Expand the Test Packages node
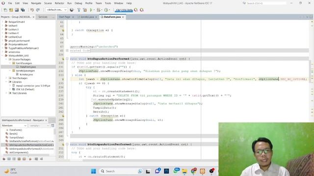The height and width of the screenshot is (176, 314). click(6, 78)
